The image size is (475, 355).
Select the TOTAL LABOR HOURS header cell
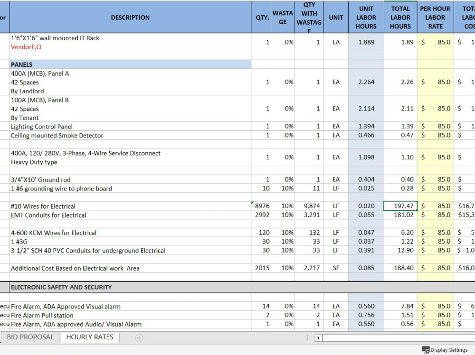click(400, 17)
